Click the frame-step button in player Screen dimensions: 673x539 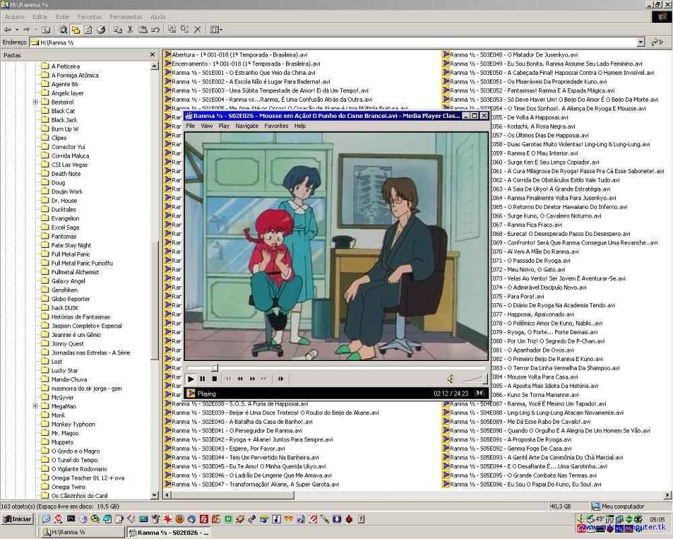pyautogui.click(x=281, y=379)
